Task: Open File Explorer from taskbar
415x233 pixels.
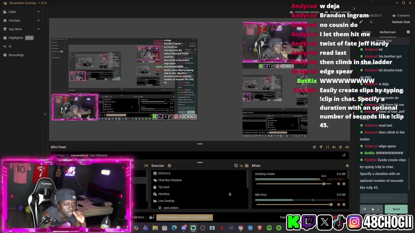Action: (x=155, y=228)
